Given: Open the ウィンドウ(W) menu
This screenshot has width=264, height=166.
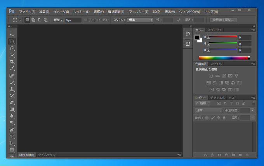Looking at the screenshot, I should (189, 12).
